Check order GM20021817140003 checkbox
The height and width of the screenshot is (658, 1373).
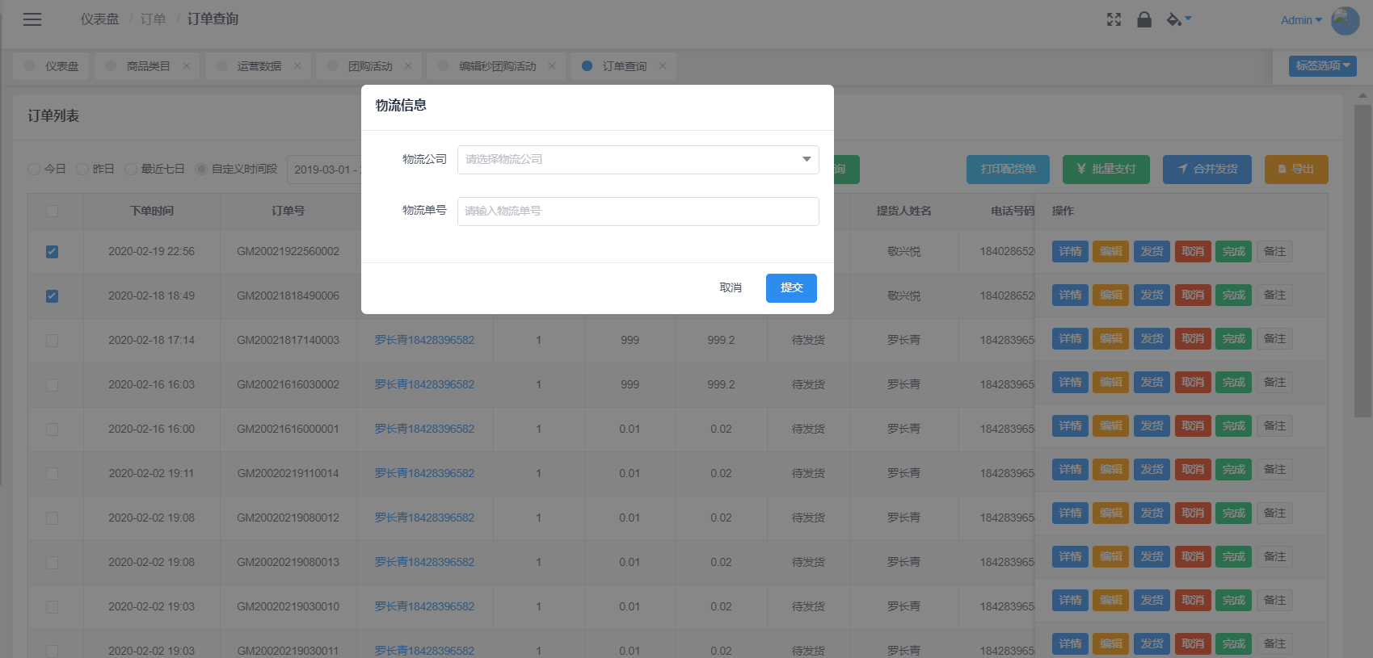[x=52, y=341]
